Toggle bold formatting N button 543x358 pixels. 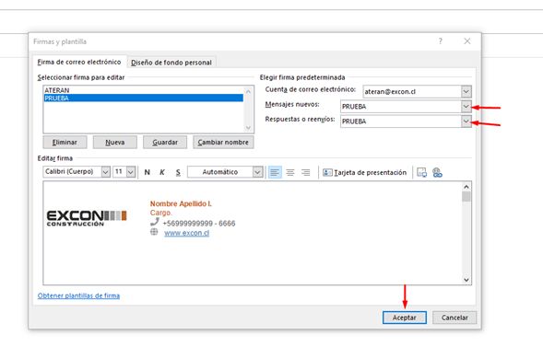point(148,172)
